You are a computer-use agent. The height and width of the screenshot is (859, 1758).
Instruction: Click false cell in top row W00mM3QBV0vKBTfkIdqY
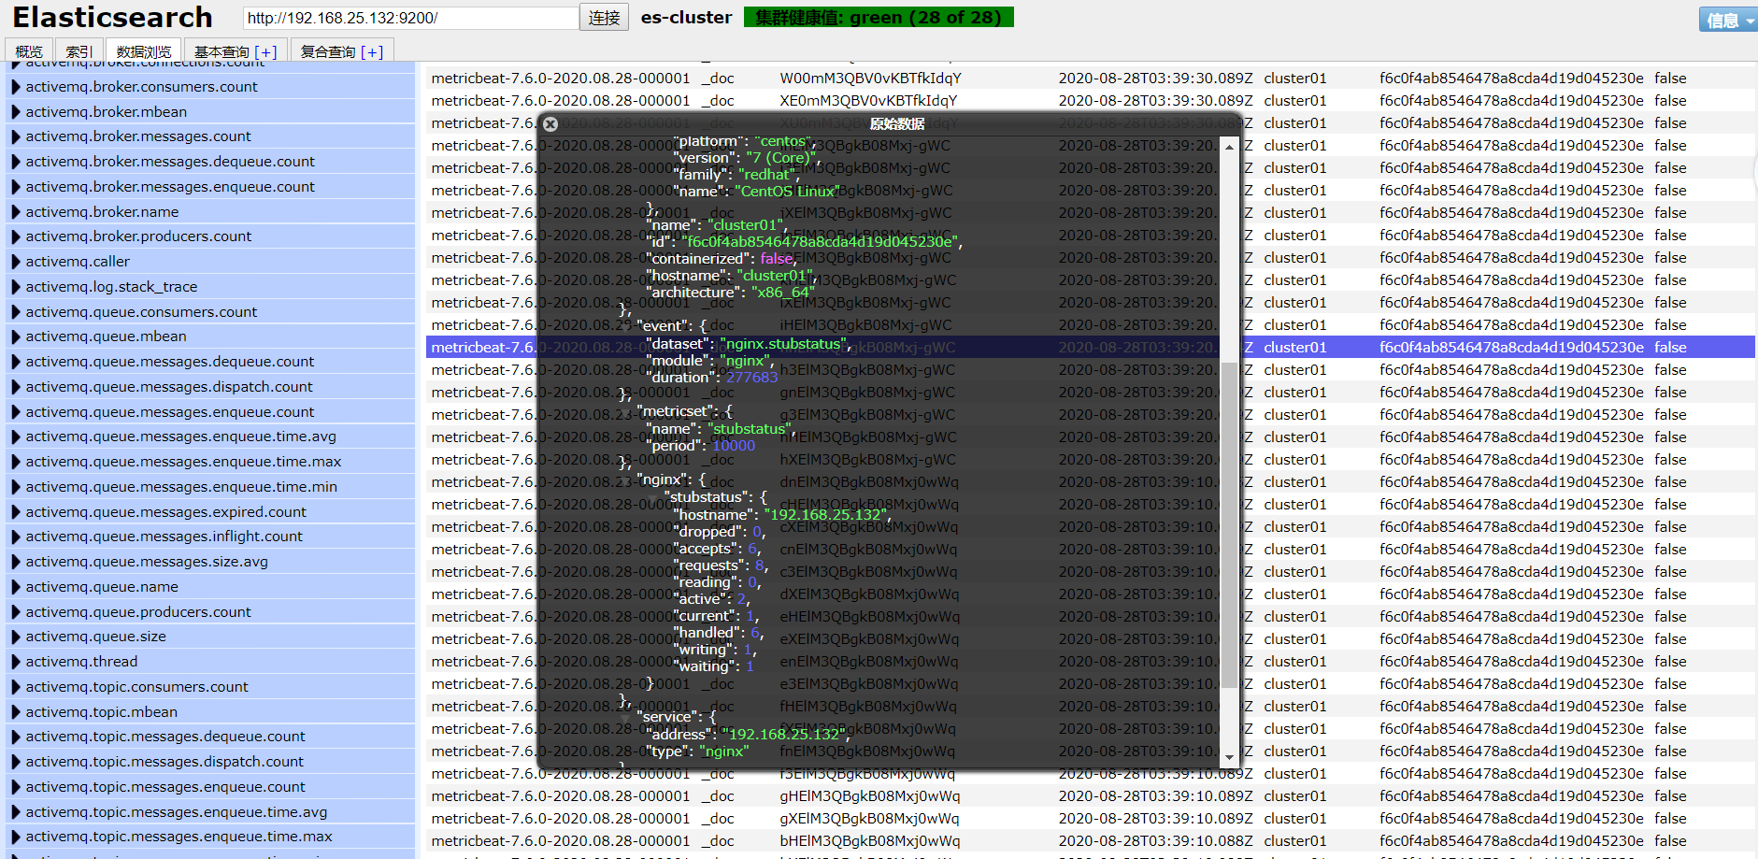[1670, 79]
